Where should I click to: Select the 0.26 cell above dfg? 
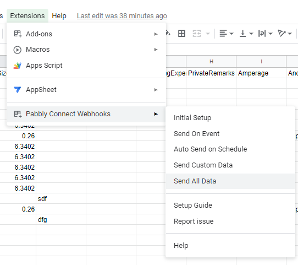[x=18, y=209]
